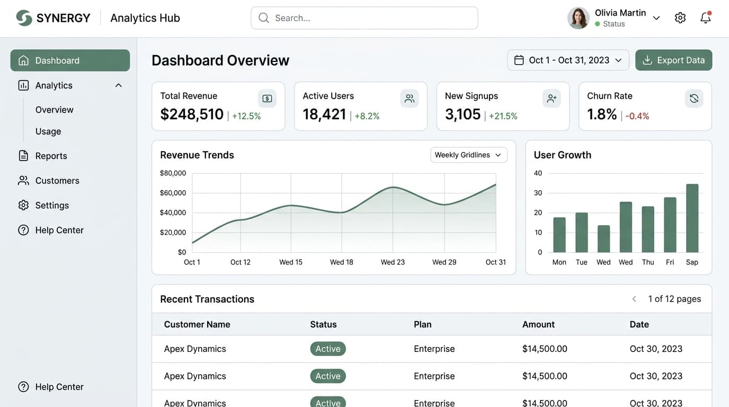
Task: Click the Oct 31 axis label
Action: (x=496, y=262)
